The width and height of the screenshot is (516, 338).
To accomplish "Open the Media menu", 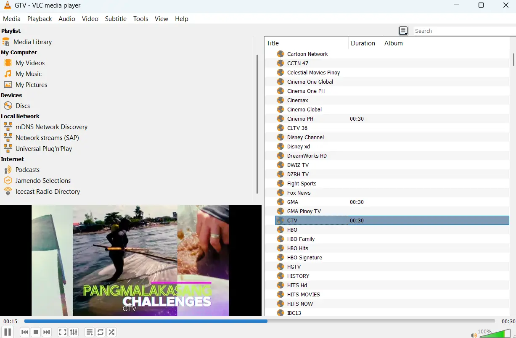I will 12,18.
